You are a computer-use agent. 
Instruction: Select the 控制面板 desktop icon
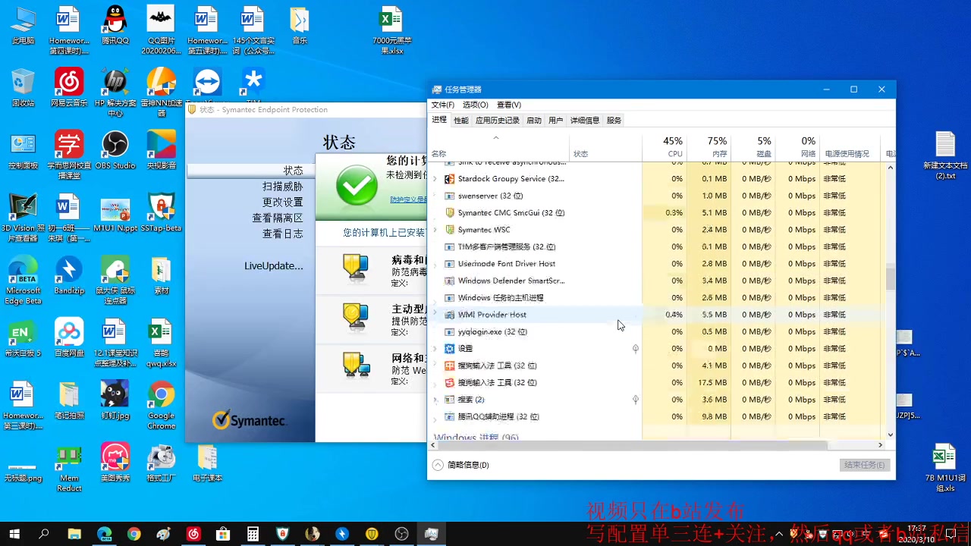point(23,149)
